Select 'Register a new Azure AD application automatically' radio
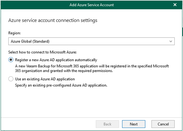This screenshot has height=131, width=183. (x=11, y=60)
